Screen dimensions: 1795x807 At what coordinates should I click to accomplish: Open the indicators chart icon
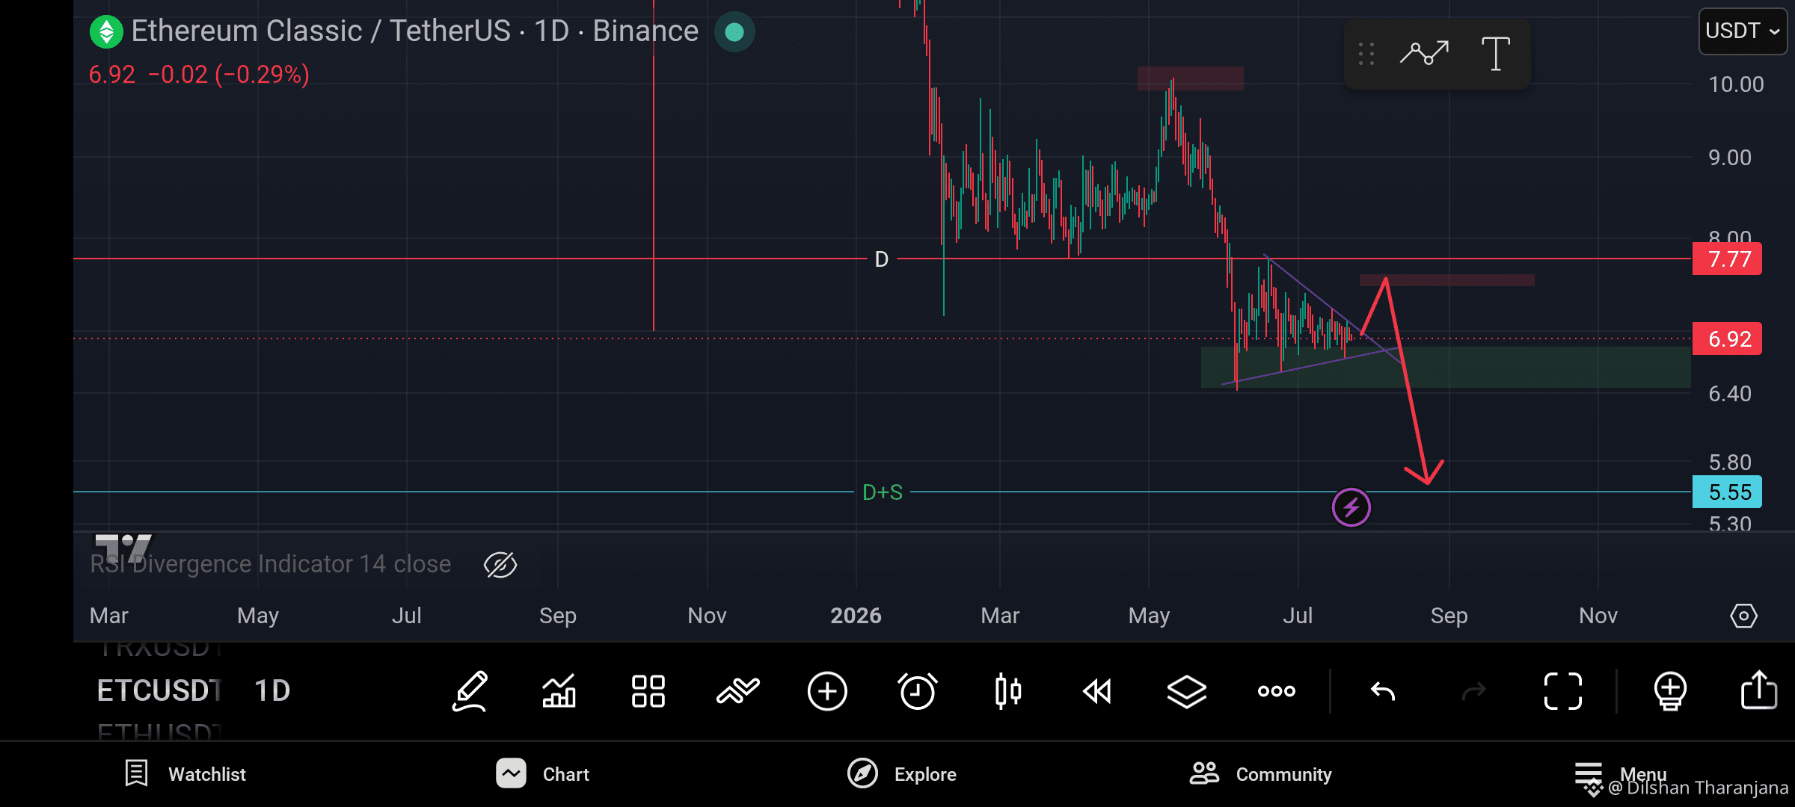(x=559, y=691)
